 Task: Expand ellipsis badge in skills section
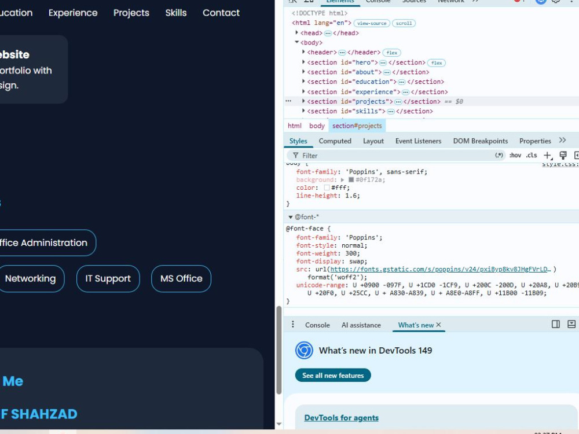coord(390,112)
